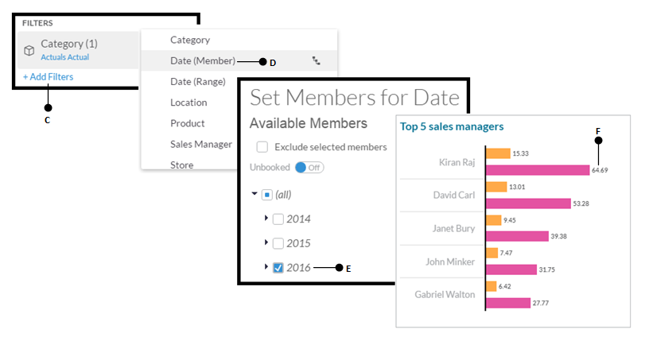The height and width of the screenshot is (341, 645).
Task: Toggle the (all) members checkbox
Action: pos(267,195)
